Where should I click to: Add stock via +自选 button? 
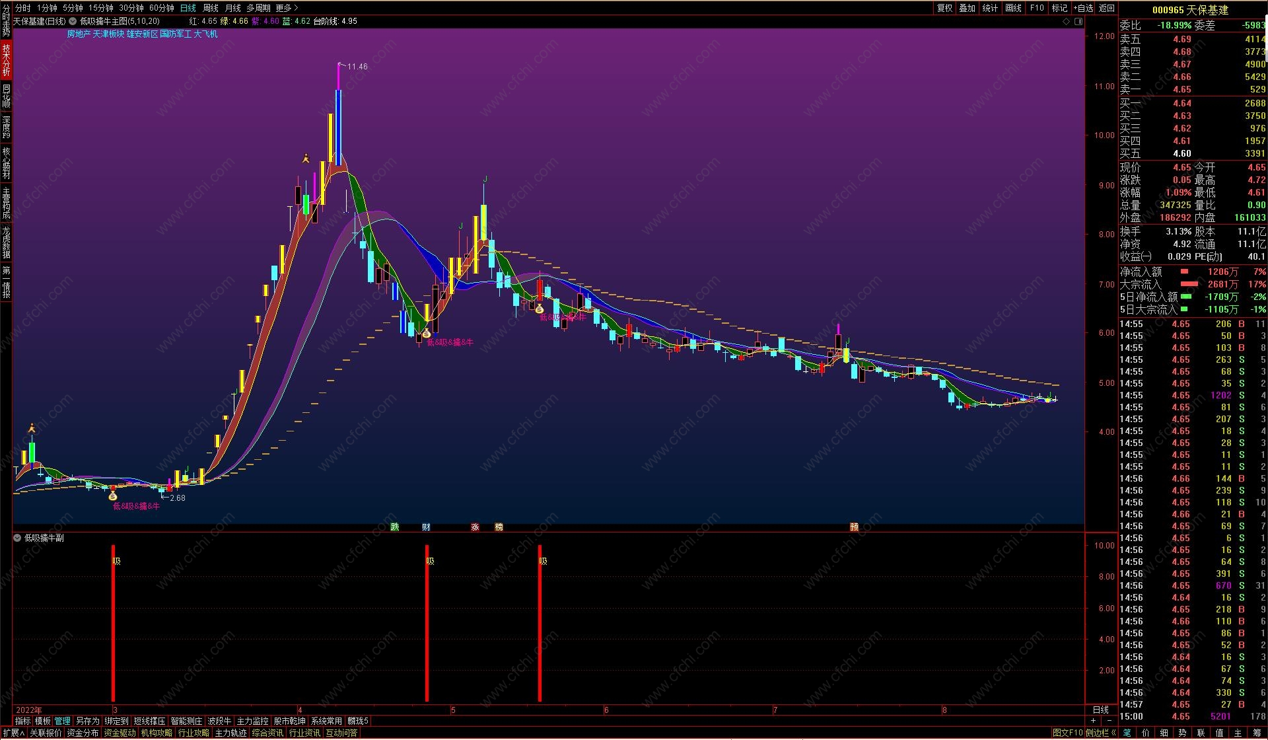pyautogui.click(x=1084, y=8)
